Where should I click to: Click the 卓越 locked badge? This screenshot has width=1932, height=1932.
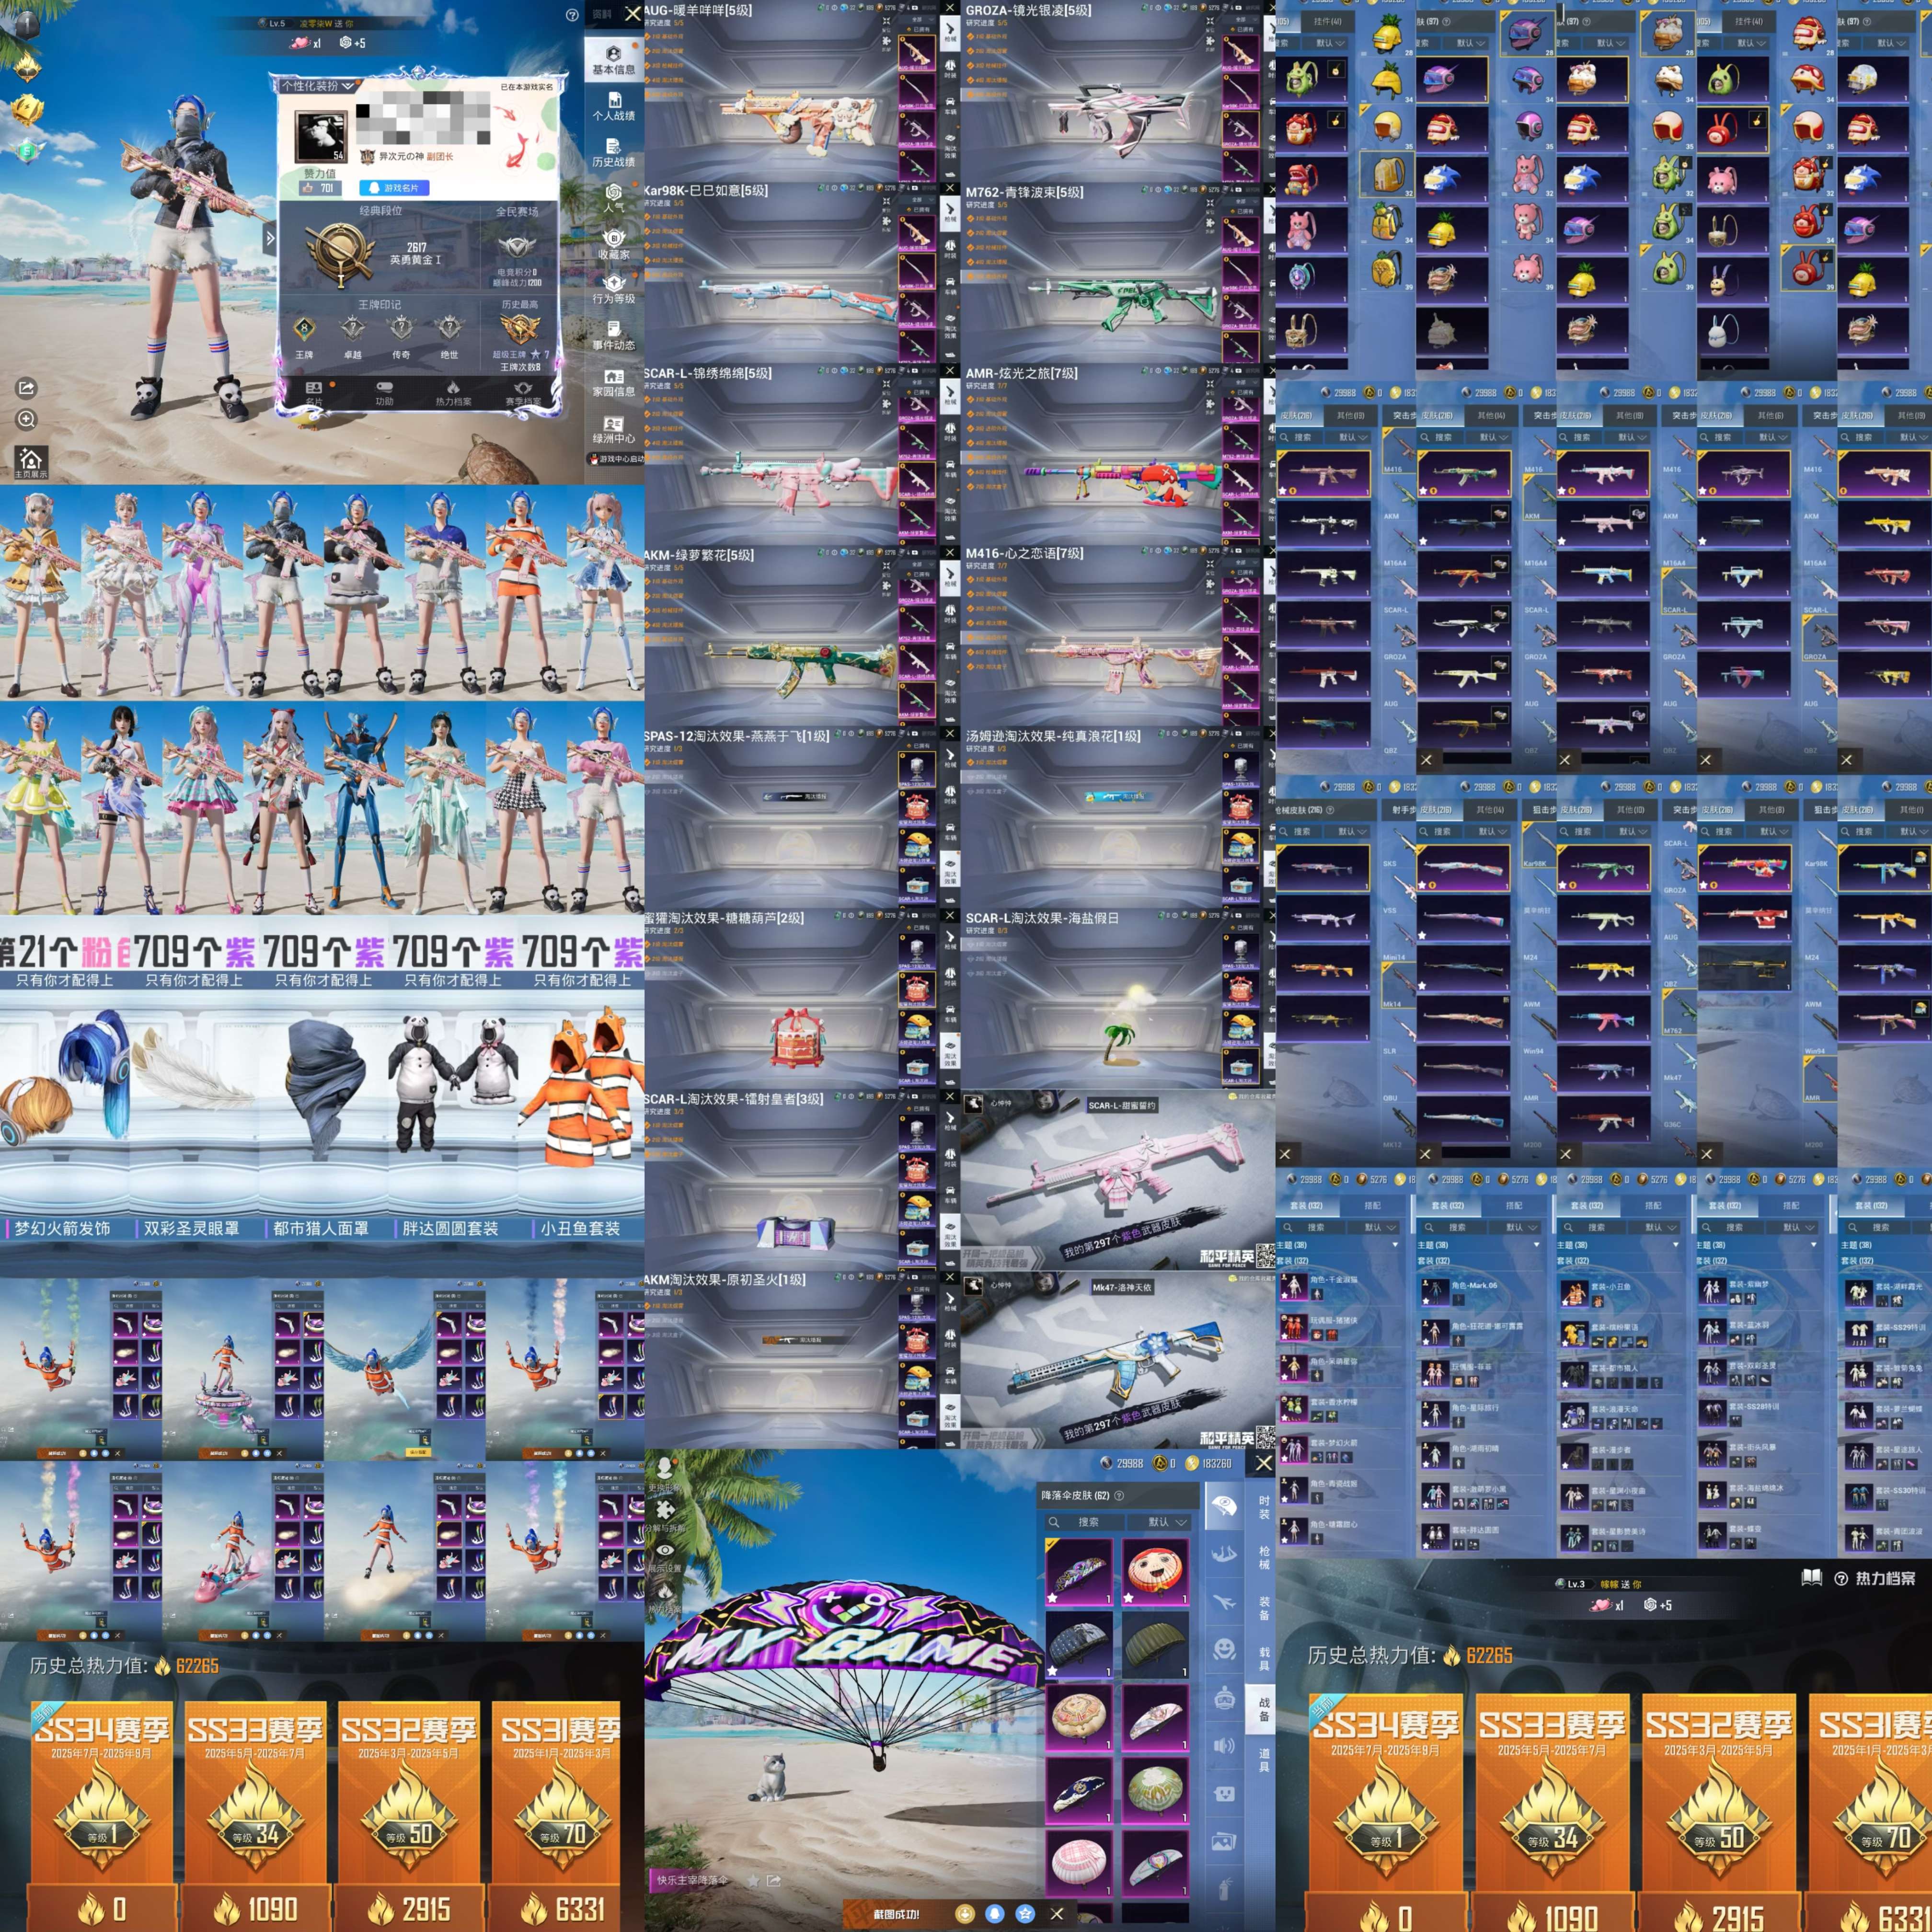[x=352, y=328]
